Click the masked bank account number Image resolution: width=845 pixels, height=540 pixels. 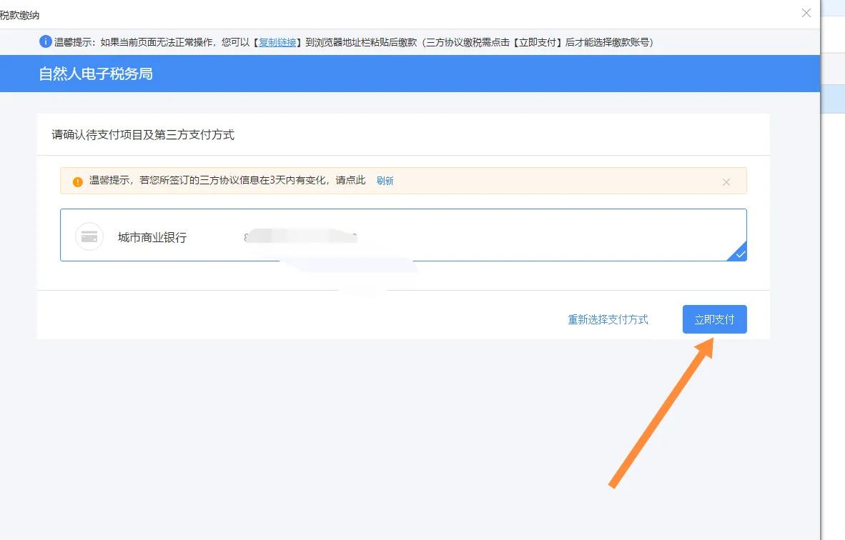click(300, 236)
